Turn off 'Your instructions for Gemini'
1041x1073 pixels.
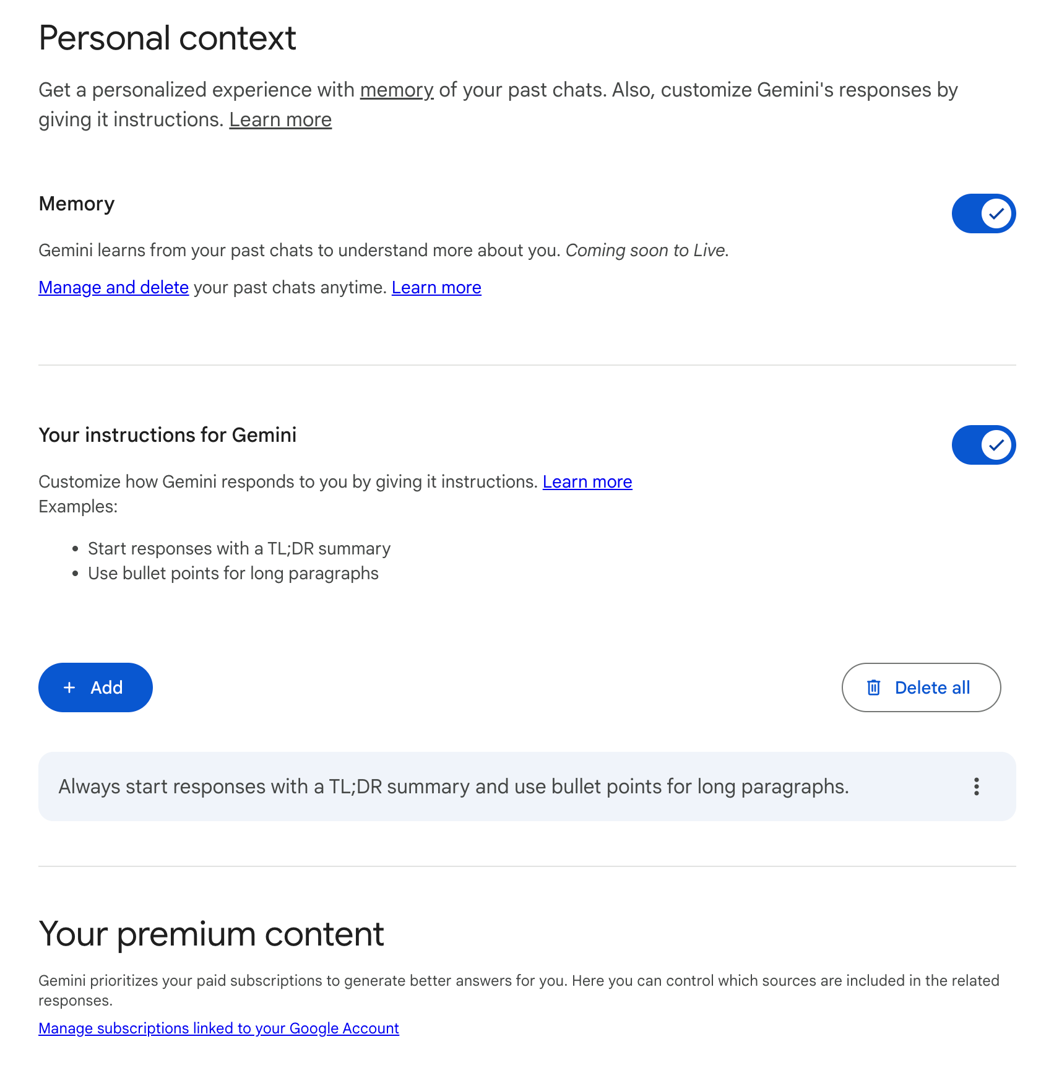point(983,444)
